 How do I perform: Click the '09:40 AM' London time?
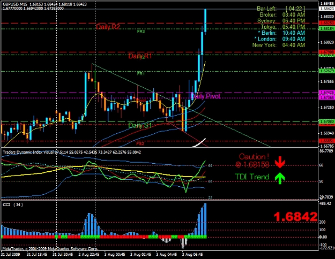(x=294, y=39)
